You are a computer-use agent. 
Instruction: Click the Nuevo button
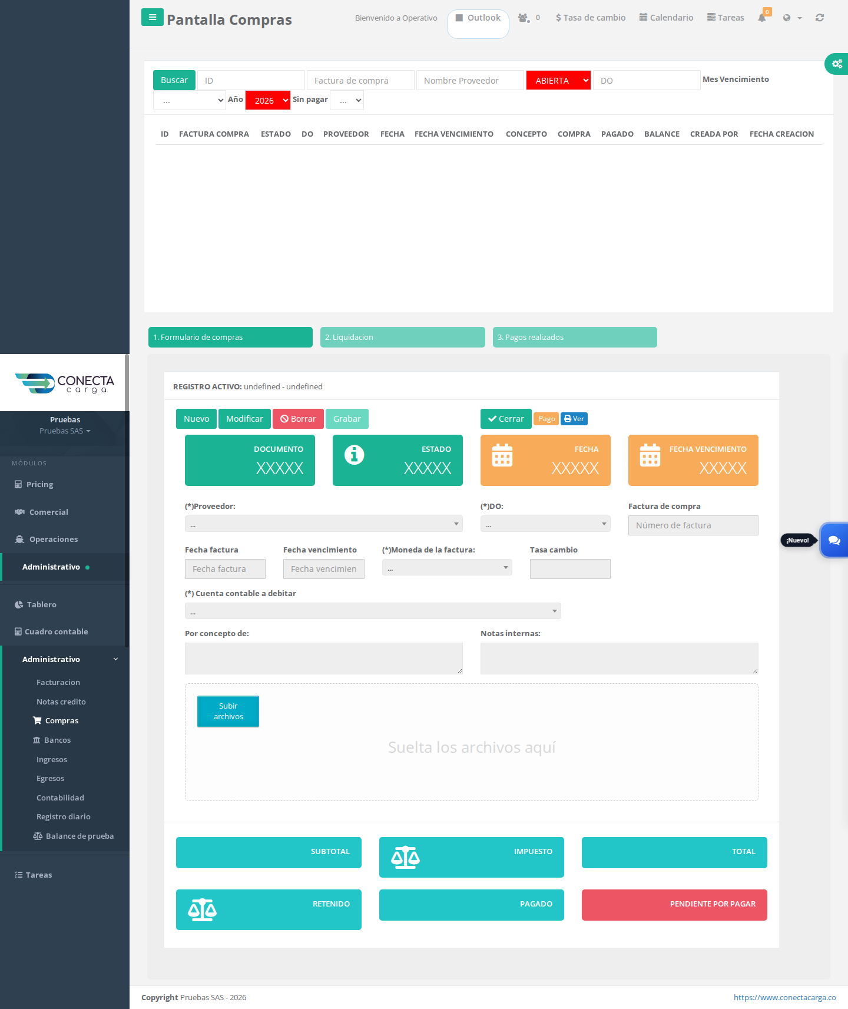tap(196, 419)
